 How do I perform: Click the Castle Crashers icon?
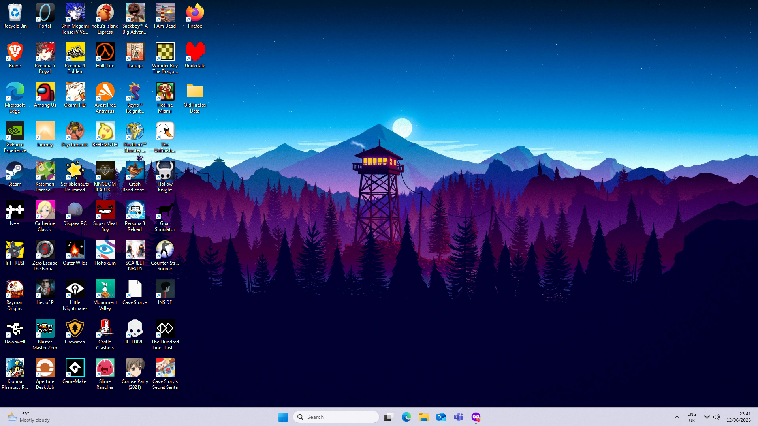105,328
